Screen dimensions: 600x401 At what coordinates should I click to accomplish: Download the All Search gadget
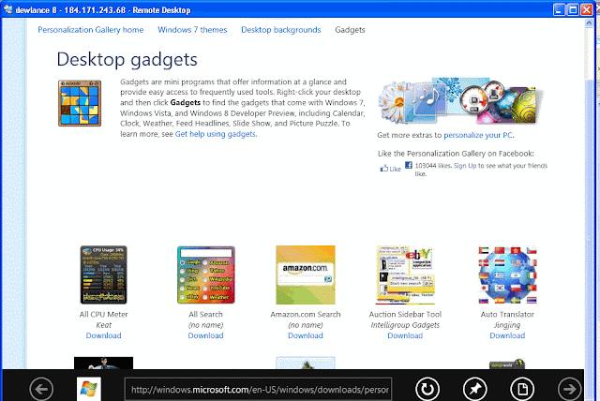click(x=206, y=335)
